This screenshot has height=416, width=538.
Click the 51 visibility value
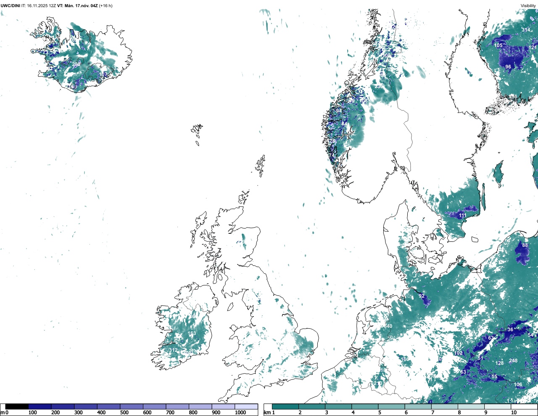[480, 358]
